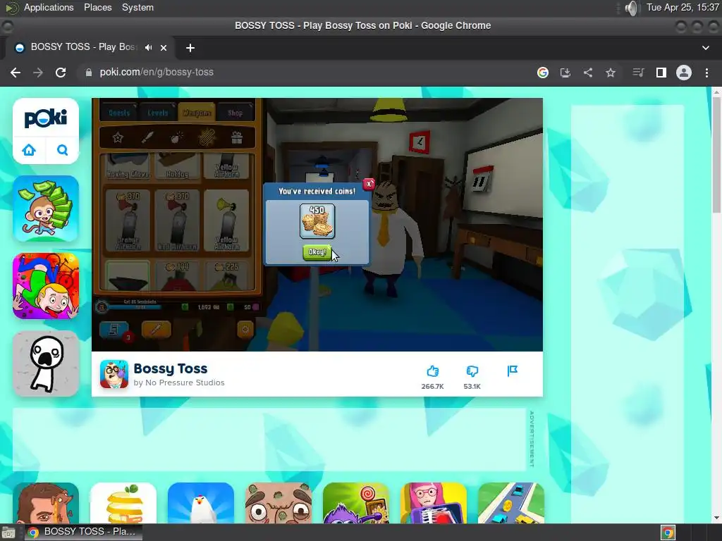Viewport: 722px width, 541px height.
Task: Dislike Bossy Toss with thumbs down
Action: click(x=472, y=372)
